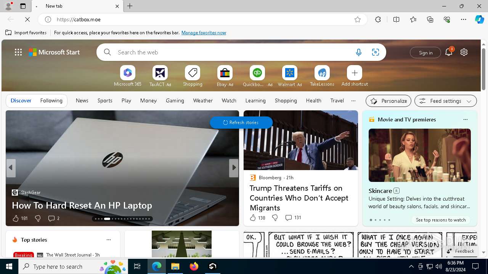
Task: Open the Gaming category
Action: (x=175, y=100)
